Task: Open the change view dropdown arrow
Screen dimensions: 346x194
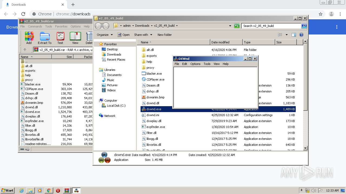Action: [x=287, y=35]
